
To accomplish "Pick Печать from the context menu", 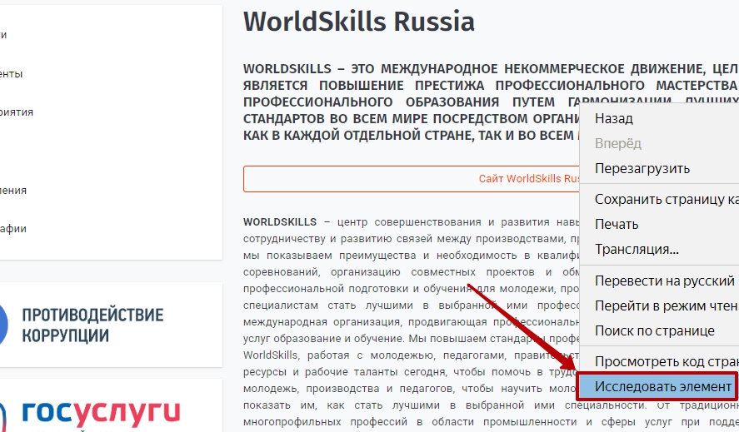I will [617, 225].
